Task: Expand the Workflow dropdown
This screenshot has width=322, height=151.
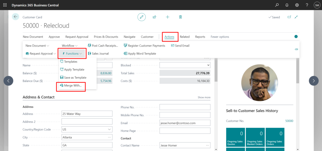Action: click(69, 46)
